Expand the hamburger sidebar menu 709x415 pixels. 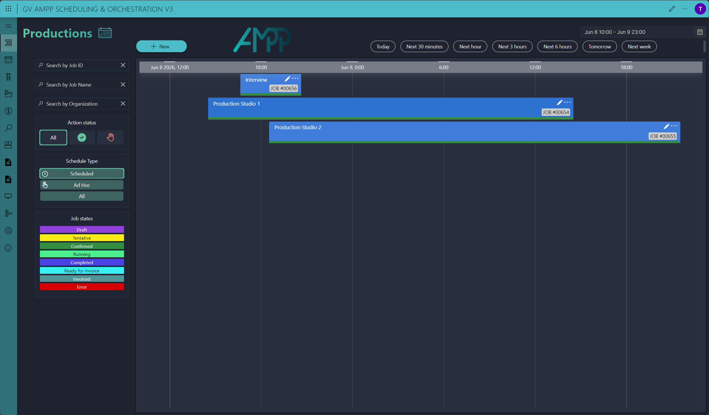coord(8,26)
